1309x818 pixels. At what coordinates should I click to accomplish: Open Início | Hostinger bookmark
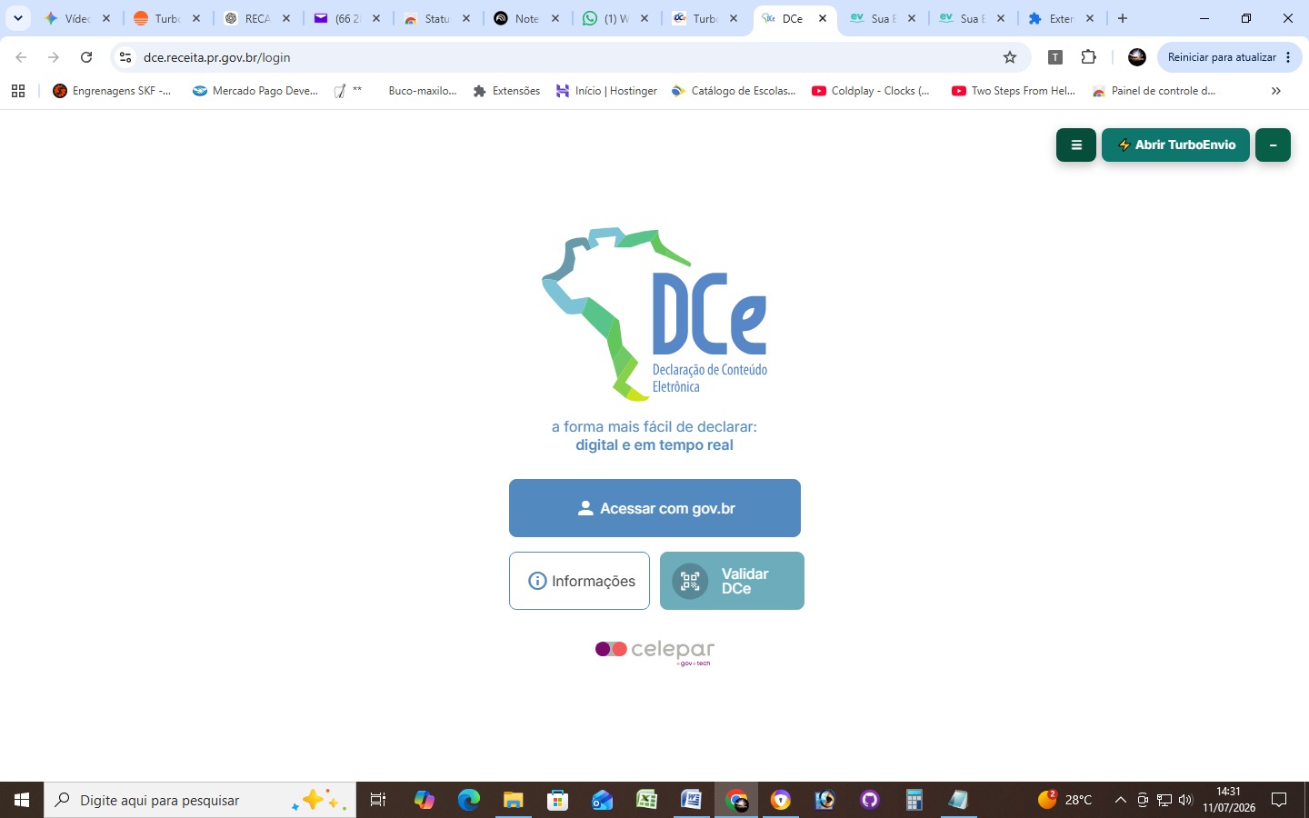[x=606, y=91]
